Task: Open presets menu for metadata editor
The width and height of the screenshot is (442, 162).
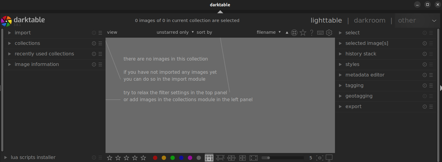Action: point(431,75)
